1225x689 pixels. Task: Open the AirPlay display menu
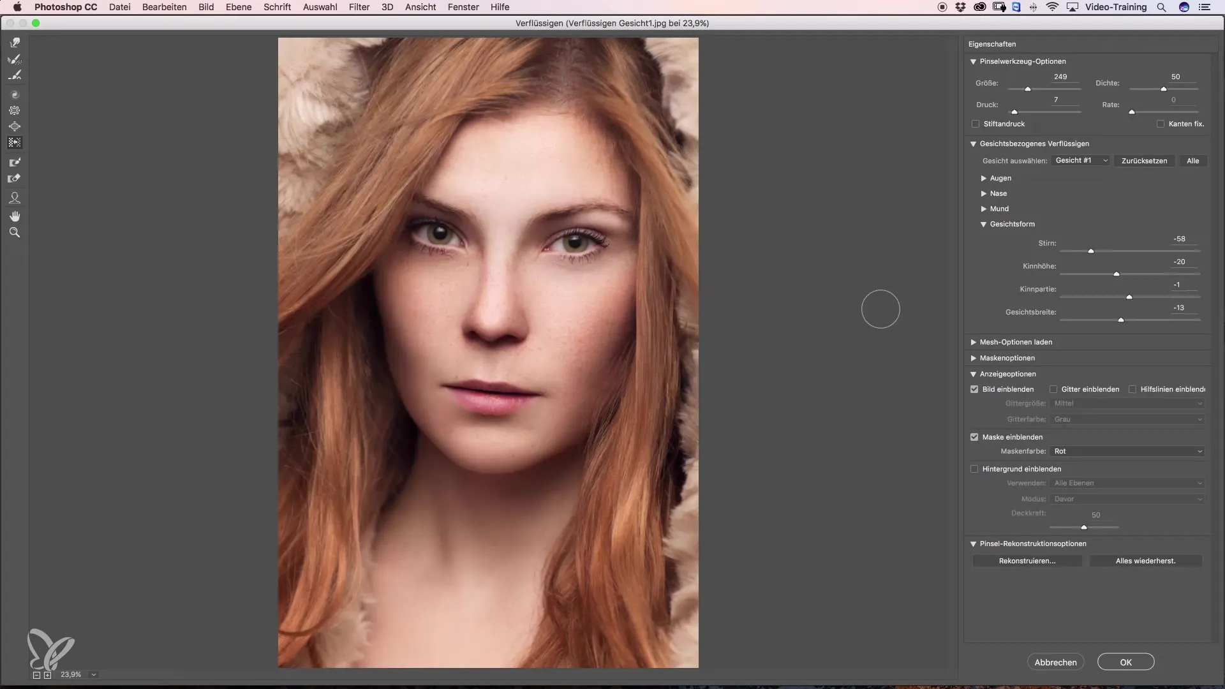[x=1073, y=7]
